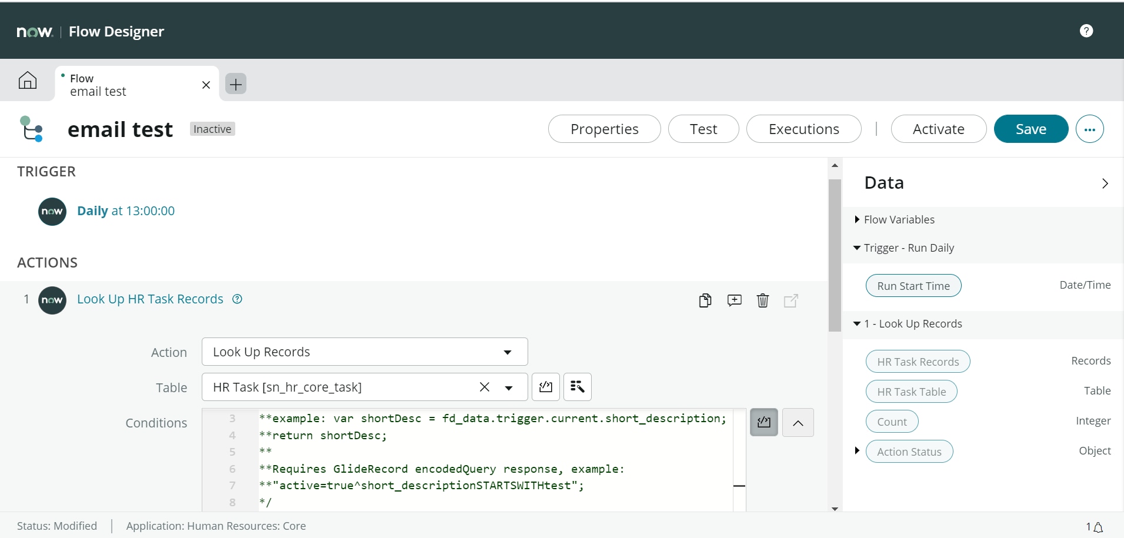View flow Executions
The image size is (1124, 538).
[804, 129]
